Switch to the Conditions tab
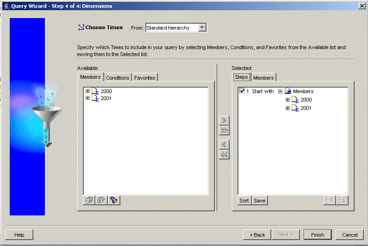The height and width of the screenshot is (246, 368). tap(118, 77)
